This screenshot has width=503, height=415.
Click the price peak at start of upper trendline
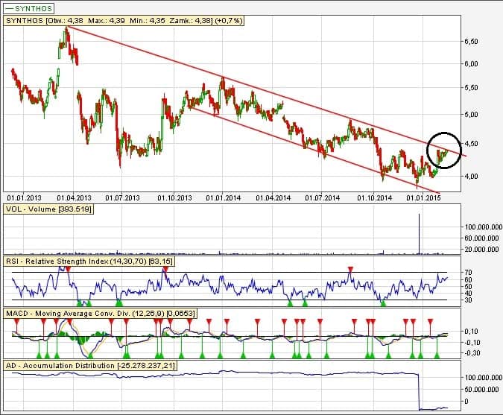coord(66,28)
